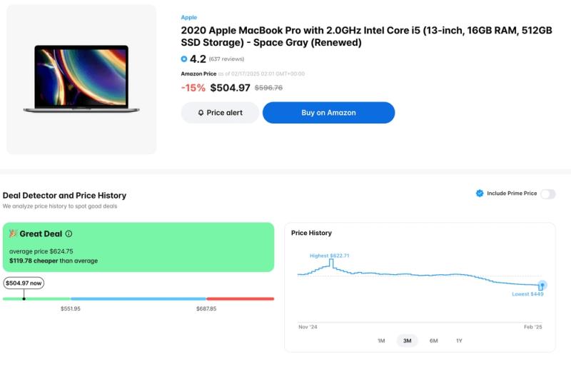Click the Highest $622.71 chart label
Screen dimensions: 571x367
[329, 255]
